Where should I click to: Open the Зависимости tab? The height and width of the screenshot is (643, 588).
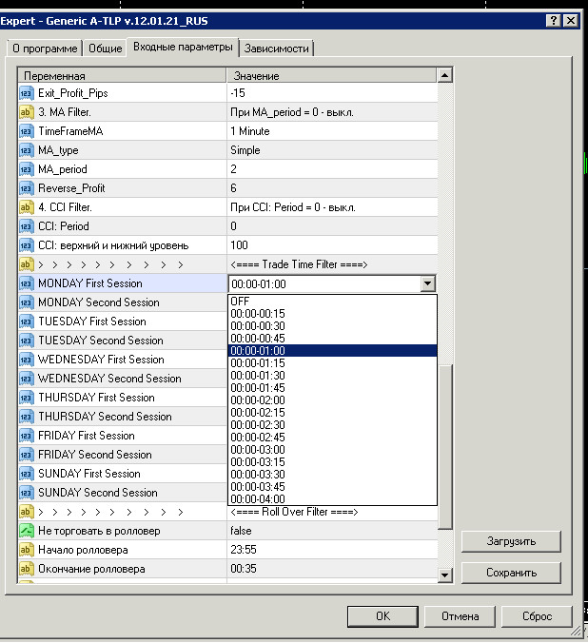(277, 49)
